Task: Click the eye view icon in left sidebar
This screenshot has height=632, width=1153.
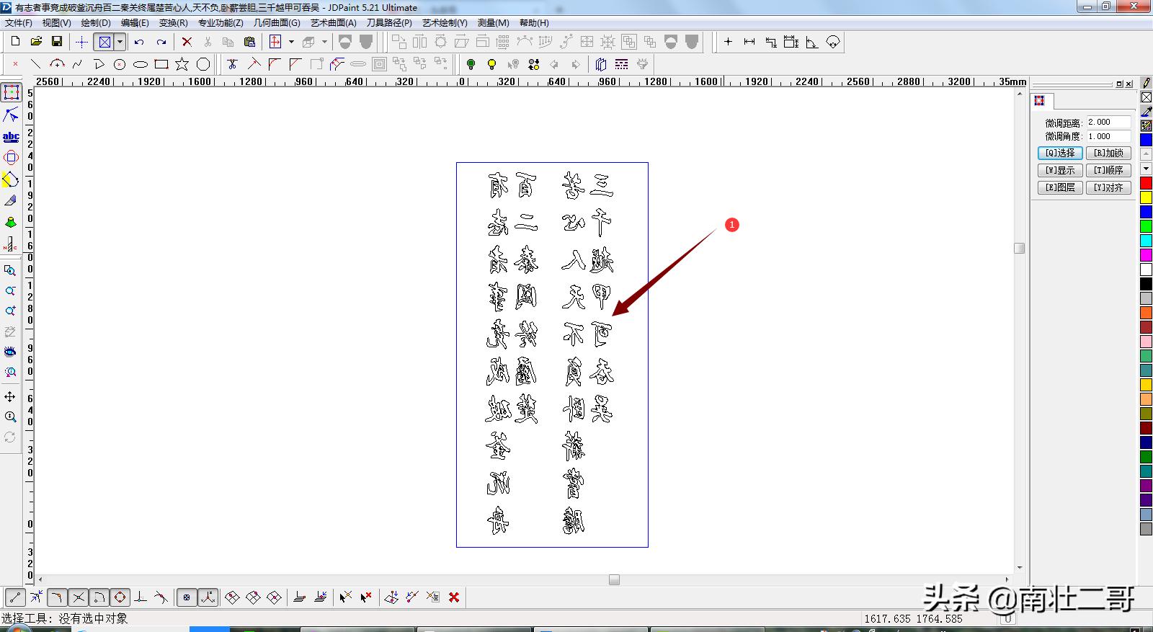Action: click(10, 352)
